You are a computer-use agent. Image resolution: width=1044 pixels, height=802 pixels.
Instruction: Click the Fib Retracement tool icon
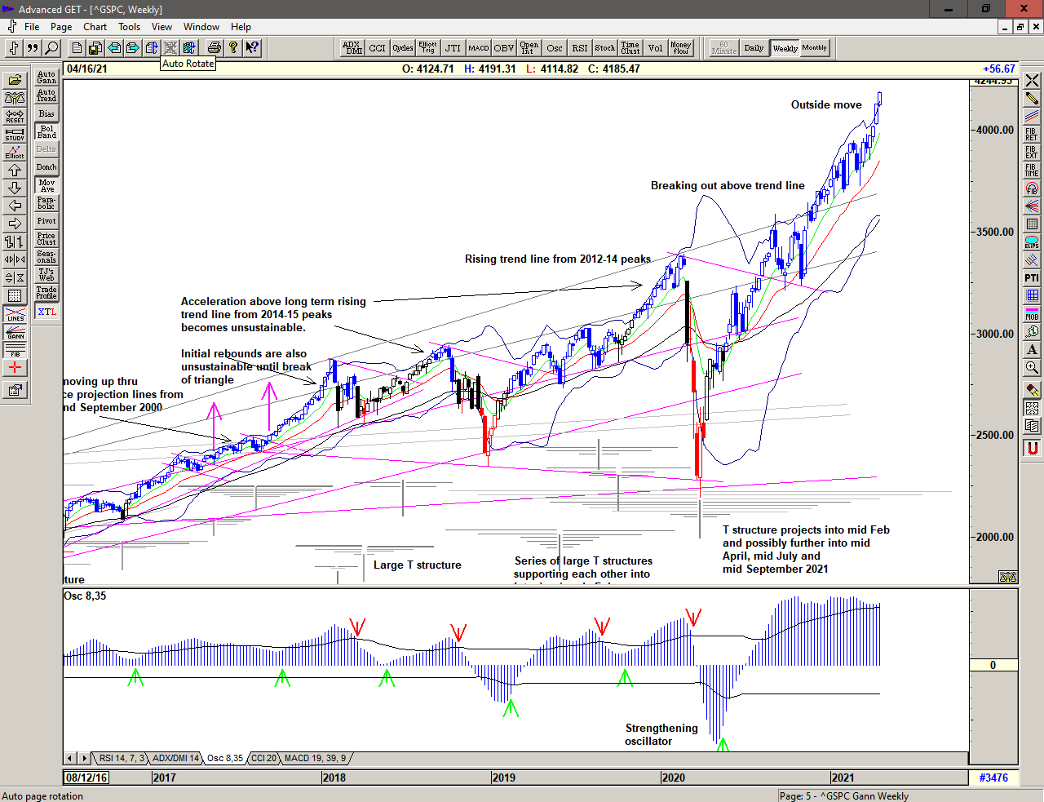pos(1032,134)
